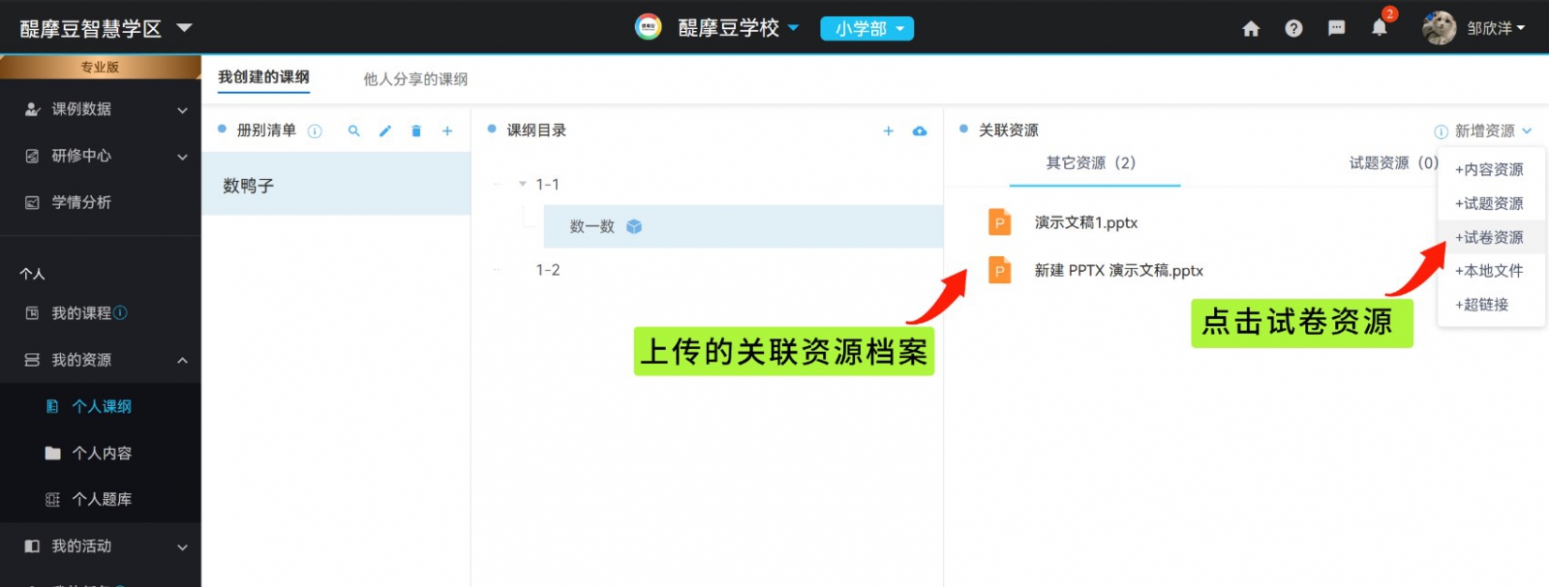This screenshot has height=587, width=1549.
Task: Open the chat messages icon
Action: click(1336, 28)
